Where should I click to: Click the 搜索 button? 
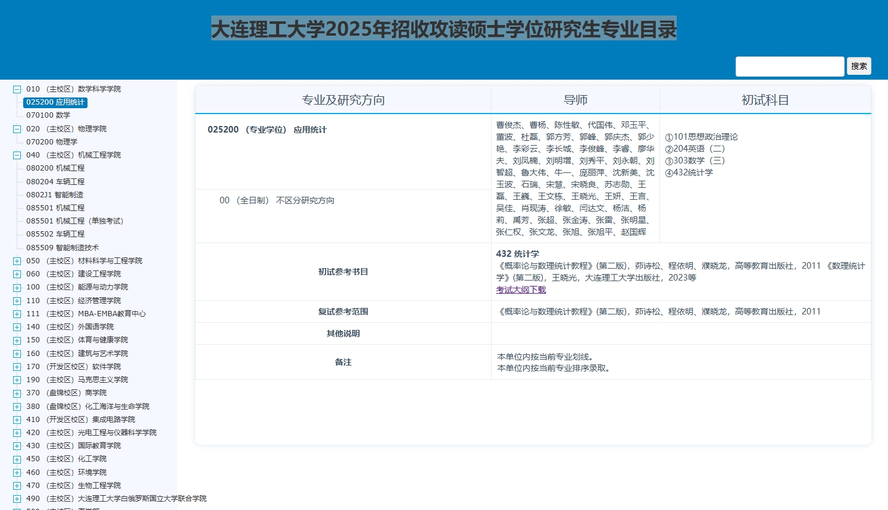click(x=859, y=66)
